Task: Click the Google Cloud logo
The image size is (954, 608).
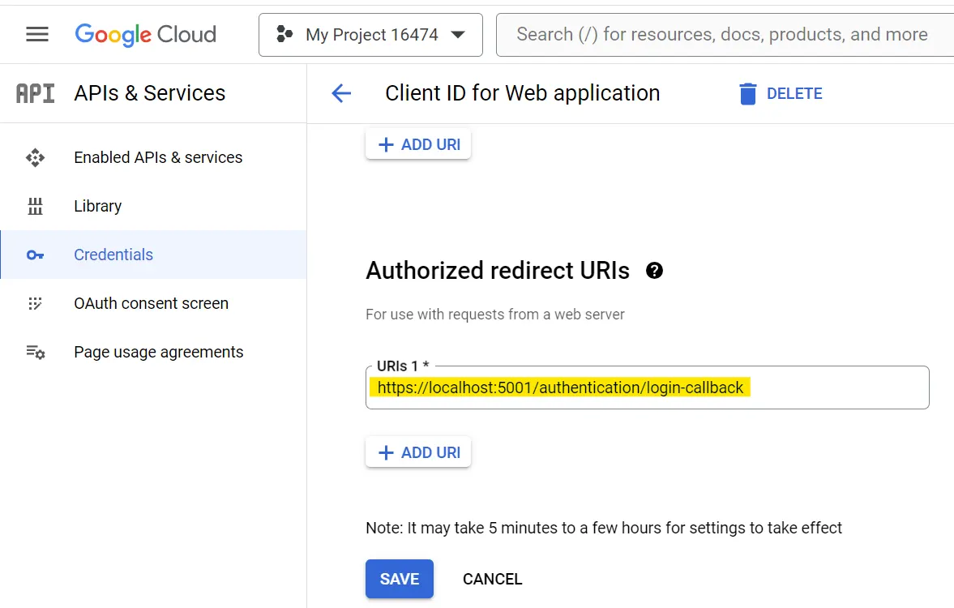Action: pos(145,34)
